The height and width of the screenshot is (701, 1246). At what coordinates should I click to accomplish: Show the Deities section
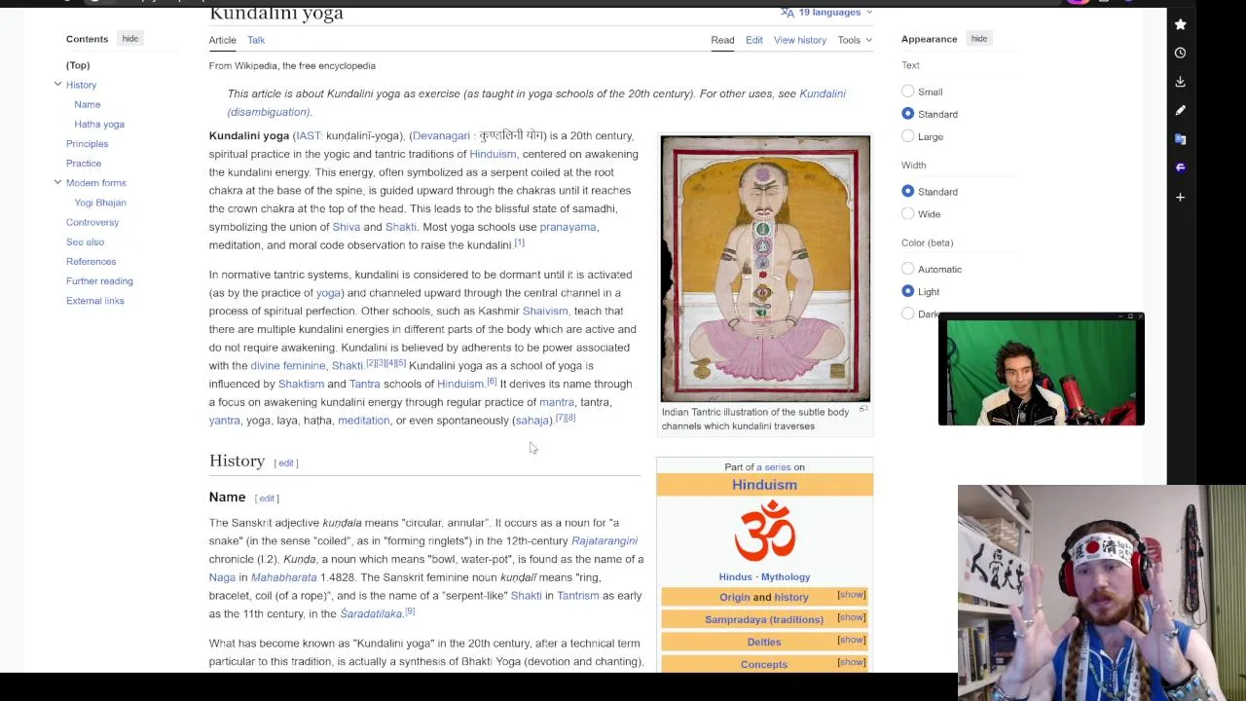point(851,640)
